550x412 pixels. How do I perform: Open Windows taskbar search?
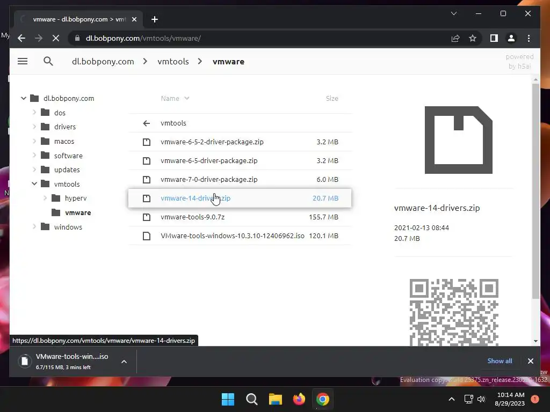[x=251, y=399]
